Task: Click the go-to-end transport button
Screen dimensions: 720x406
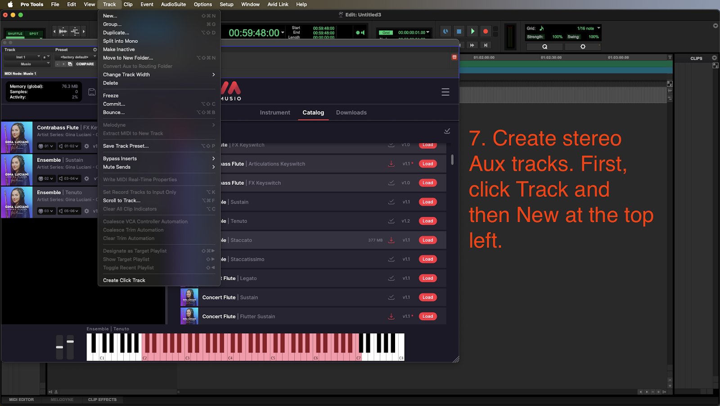Action: [486, 45]
